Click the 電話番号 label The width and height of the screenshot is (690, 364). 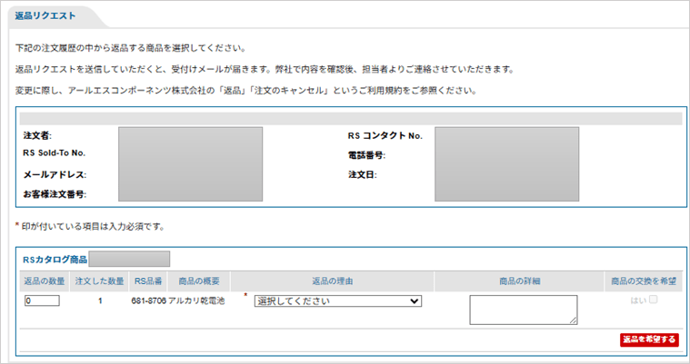(x=366, y=155)
